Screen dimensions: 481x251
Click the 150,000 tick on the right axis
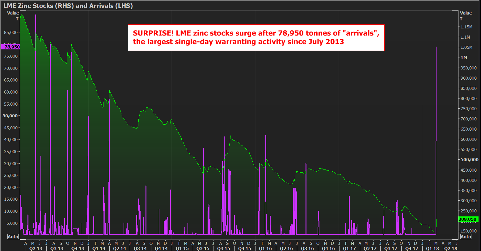(x=468, y=231)
